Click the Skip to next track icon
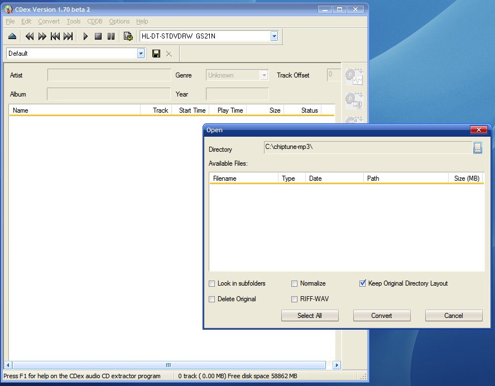The height and width of the screenshot is (386, 495). click(68, 36)
